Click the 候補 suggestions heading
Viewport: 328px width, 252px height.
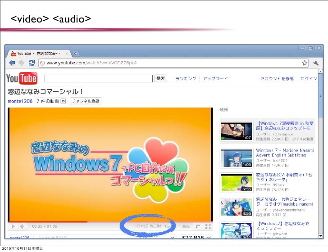(223, 110)
